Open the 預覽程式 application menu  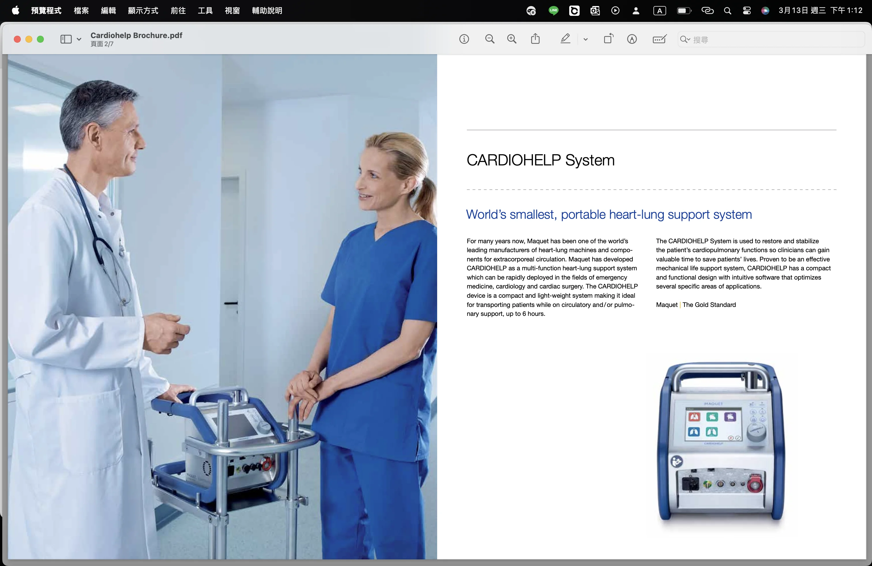tap(46, 11)
